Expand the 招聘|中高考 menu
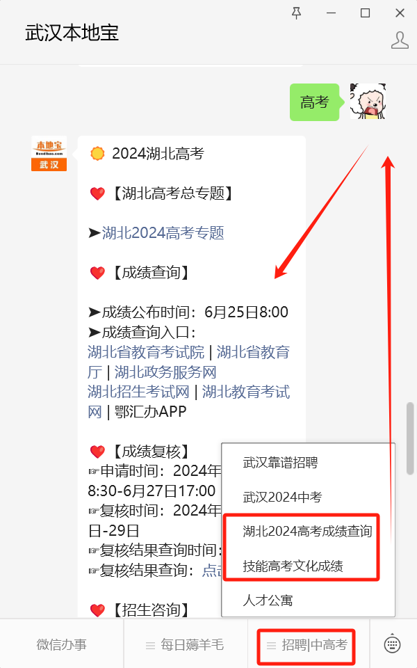The width and height of the screenshot is (417, 668). click(x=306, y=645)
